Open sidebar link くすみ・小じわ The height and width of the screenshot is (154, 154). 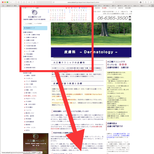coord(30,127)
